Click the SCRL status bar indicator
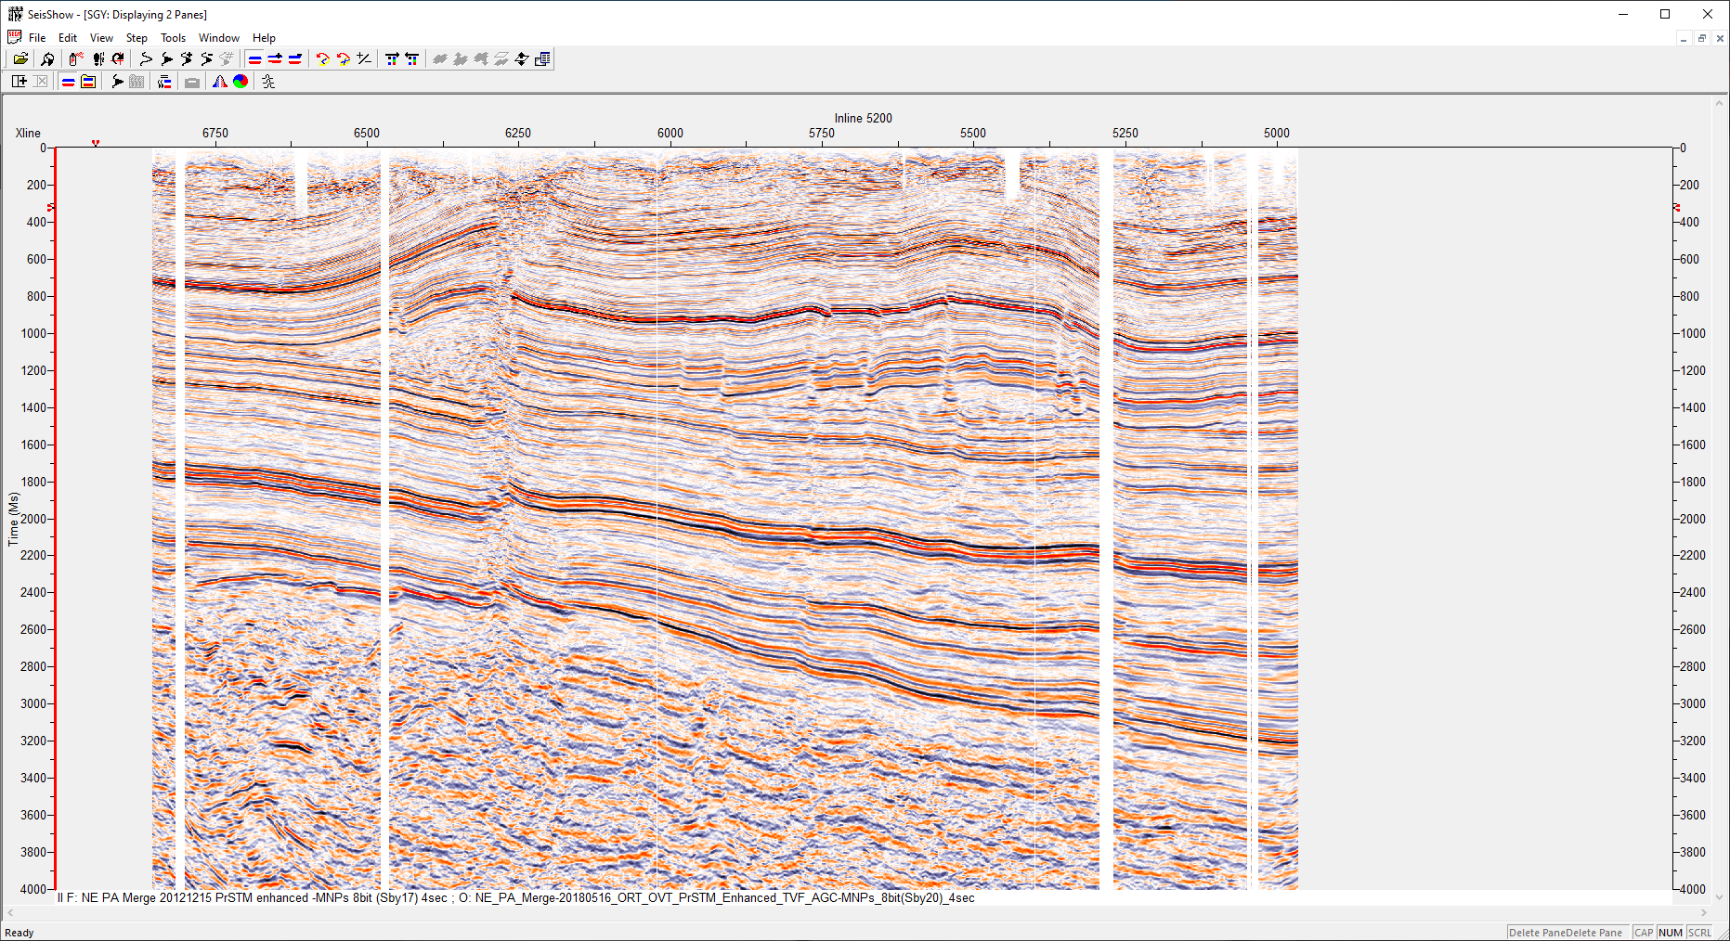1730x941 pixels. coord(1700,933)
